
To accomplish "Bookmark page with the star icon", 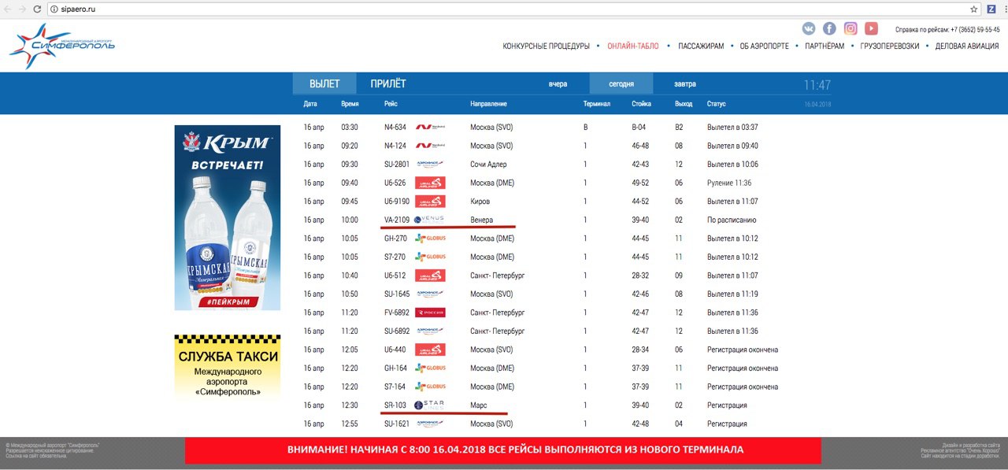I will click(x=973, y=9).
